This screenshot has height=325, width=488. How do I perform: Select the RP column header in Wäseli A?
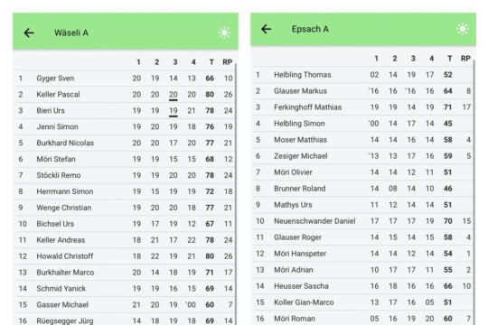tap(228, 62)
